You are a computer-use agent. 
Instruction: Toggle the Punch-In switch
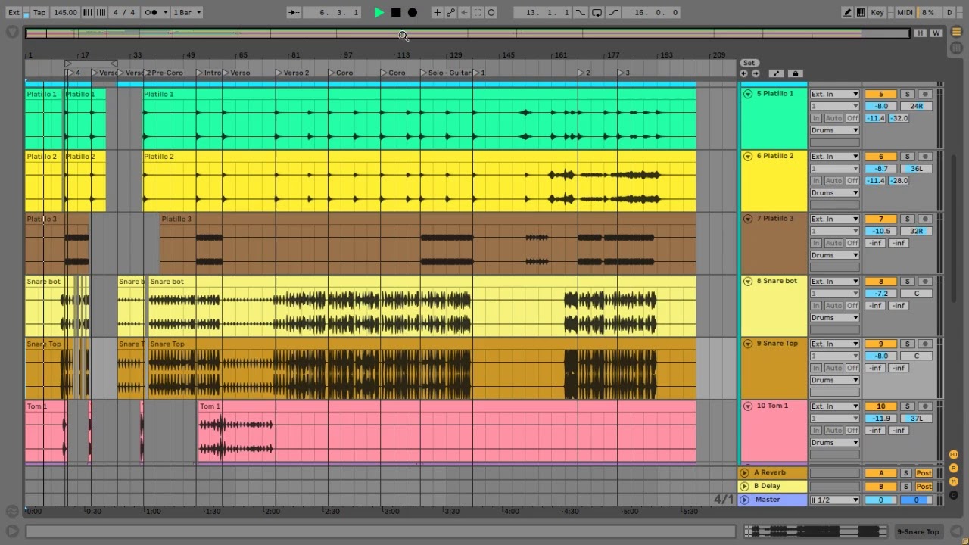point(581,12)
